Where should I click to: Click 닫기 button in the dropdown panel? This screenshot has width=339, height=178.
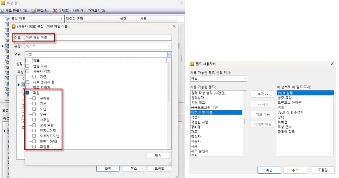point(158,155)
